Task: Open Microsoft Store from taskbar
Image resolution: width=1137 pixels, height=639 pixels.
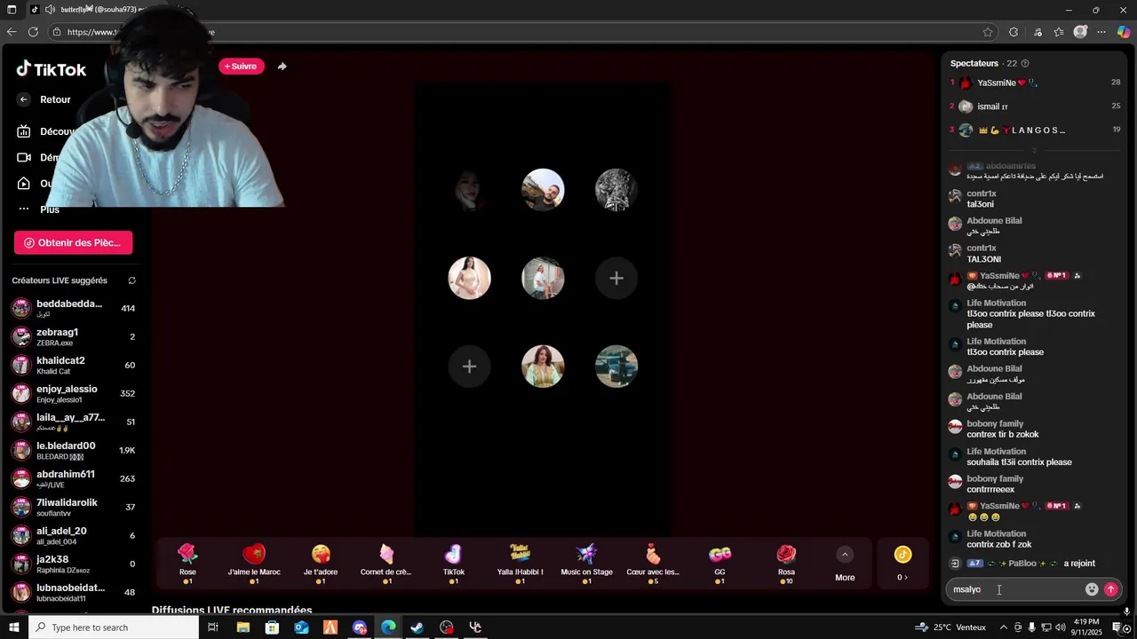Action: pos(272,627)
